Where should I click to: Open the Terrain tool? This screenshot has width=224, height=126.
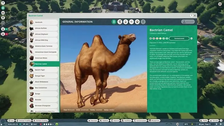pos(214,121)
